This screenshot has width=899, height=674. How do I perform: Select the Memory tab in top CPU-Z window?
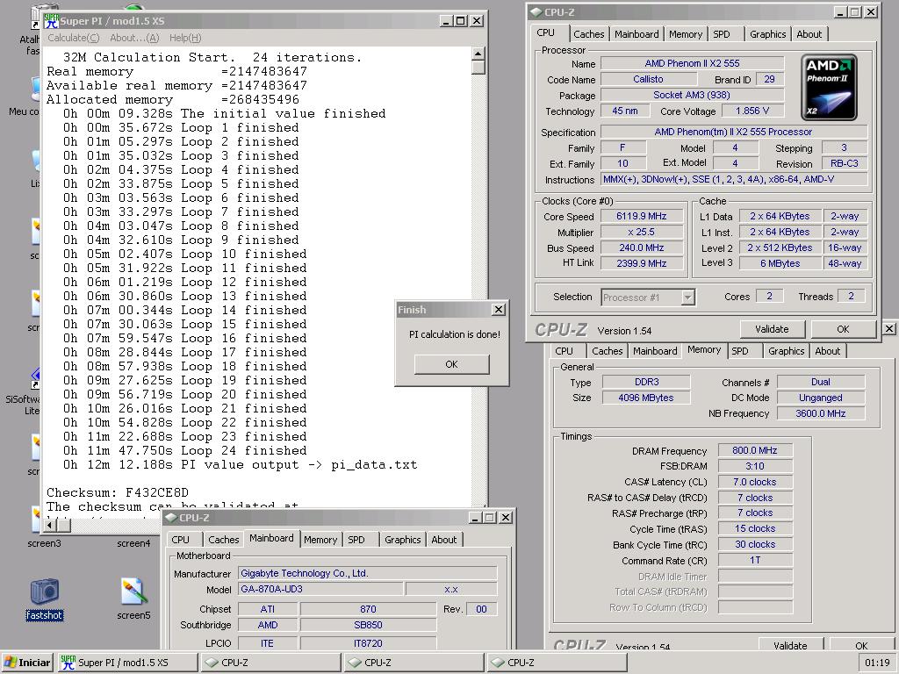[685, 34]
